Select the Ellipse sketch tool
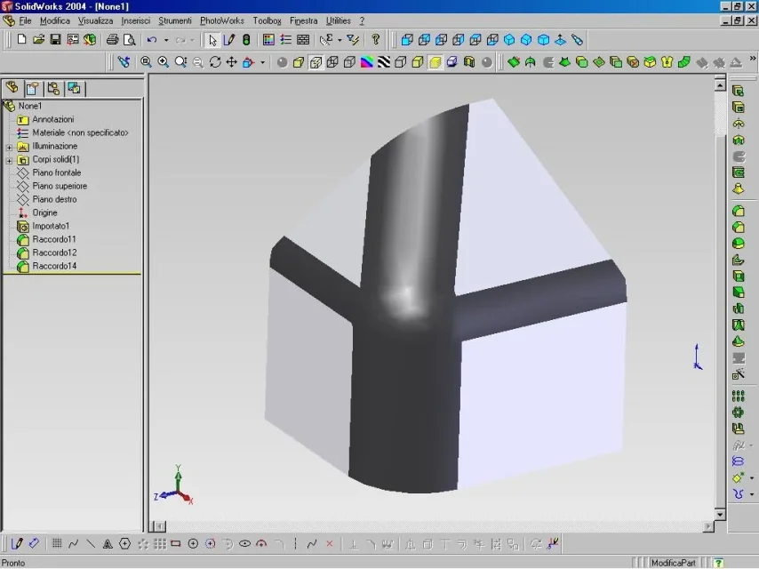 pyautogui.click(x=245, y=544)
